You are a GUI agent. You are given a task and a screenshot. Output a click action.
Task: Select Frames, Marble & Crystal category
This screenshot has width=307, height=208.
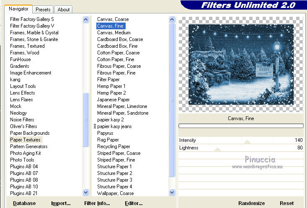tap(34, 33)
